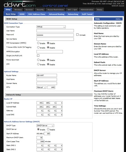Open the Security tab
Screen dimensions: 126x152
click(x=40, y=9)
